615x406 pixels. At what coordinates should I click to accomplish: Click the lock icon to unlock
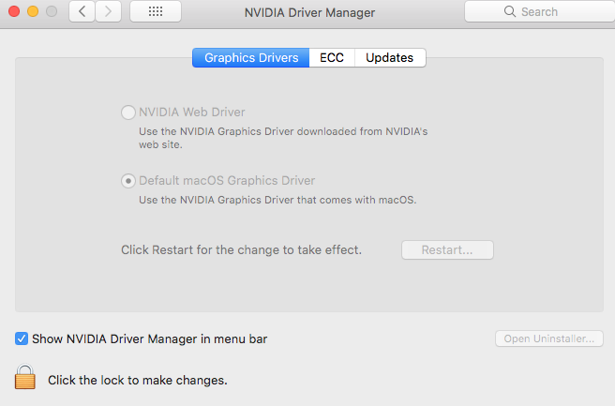pyautogui.click(x=25, y=377)
